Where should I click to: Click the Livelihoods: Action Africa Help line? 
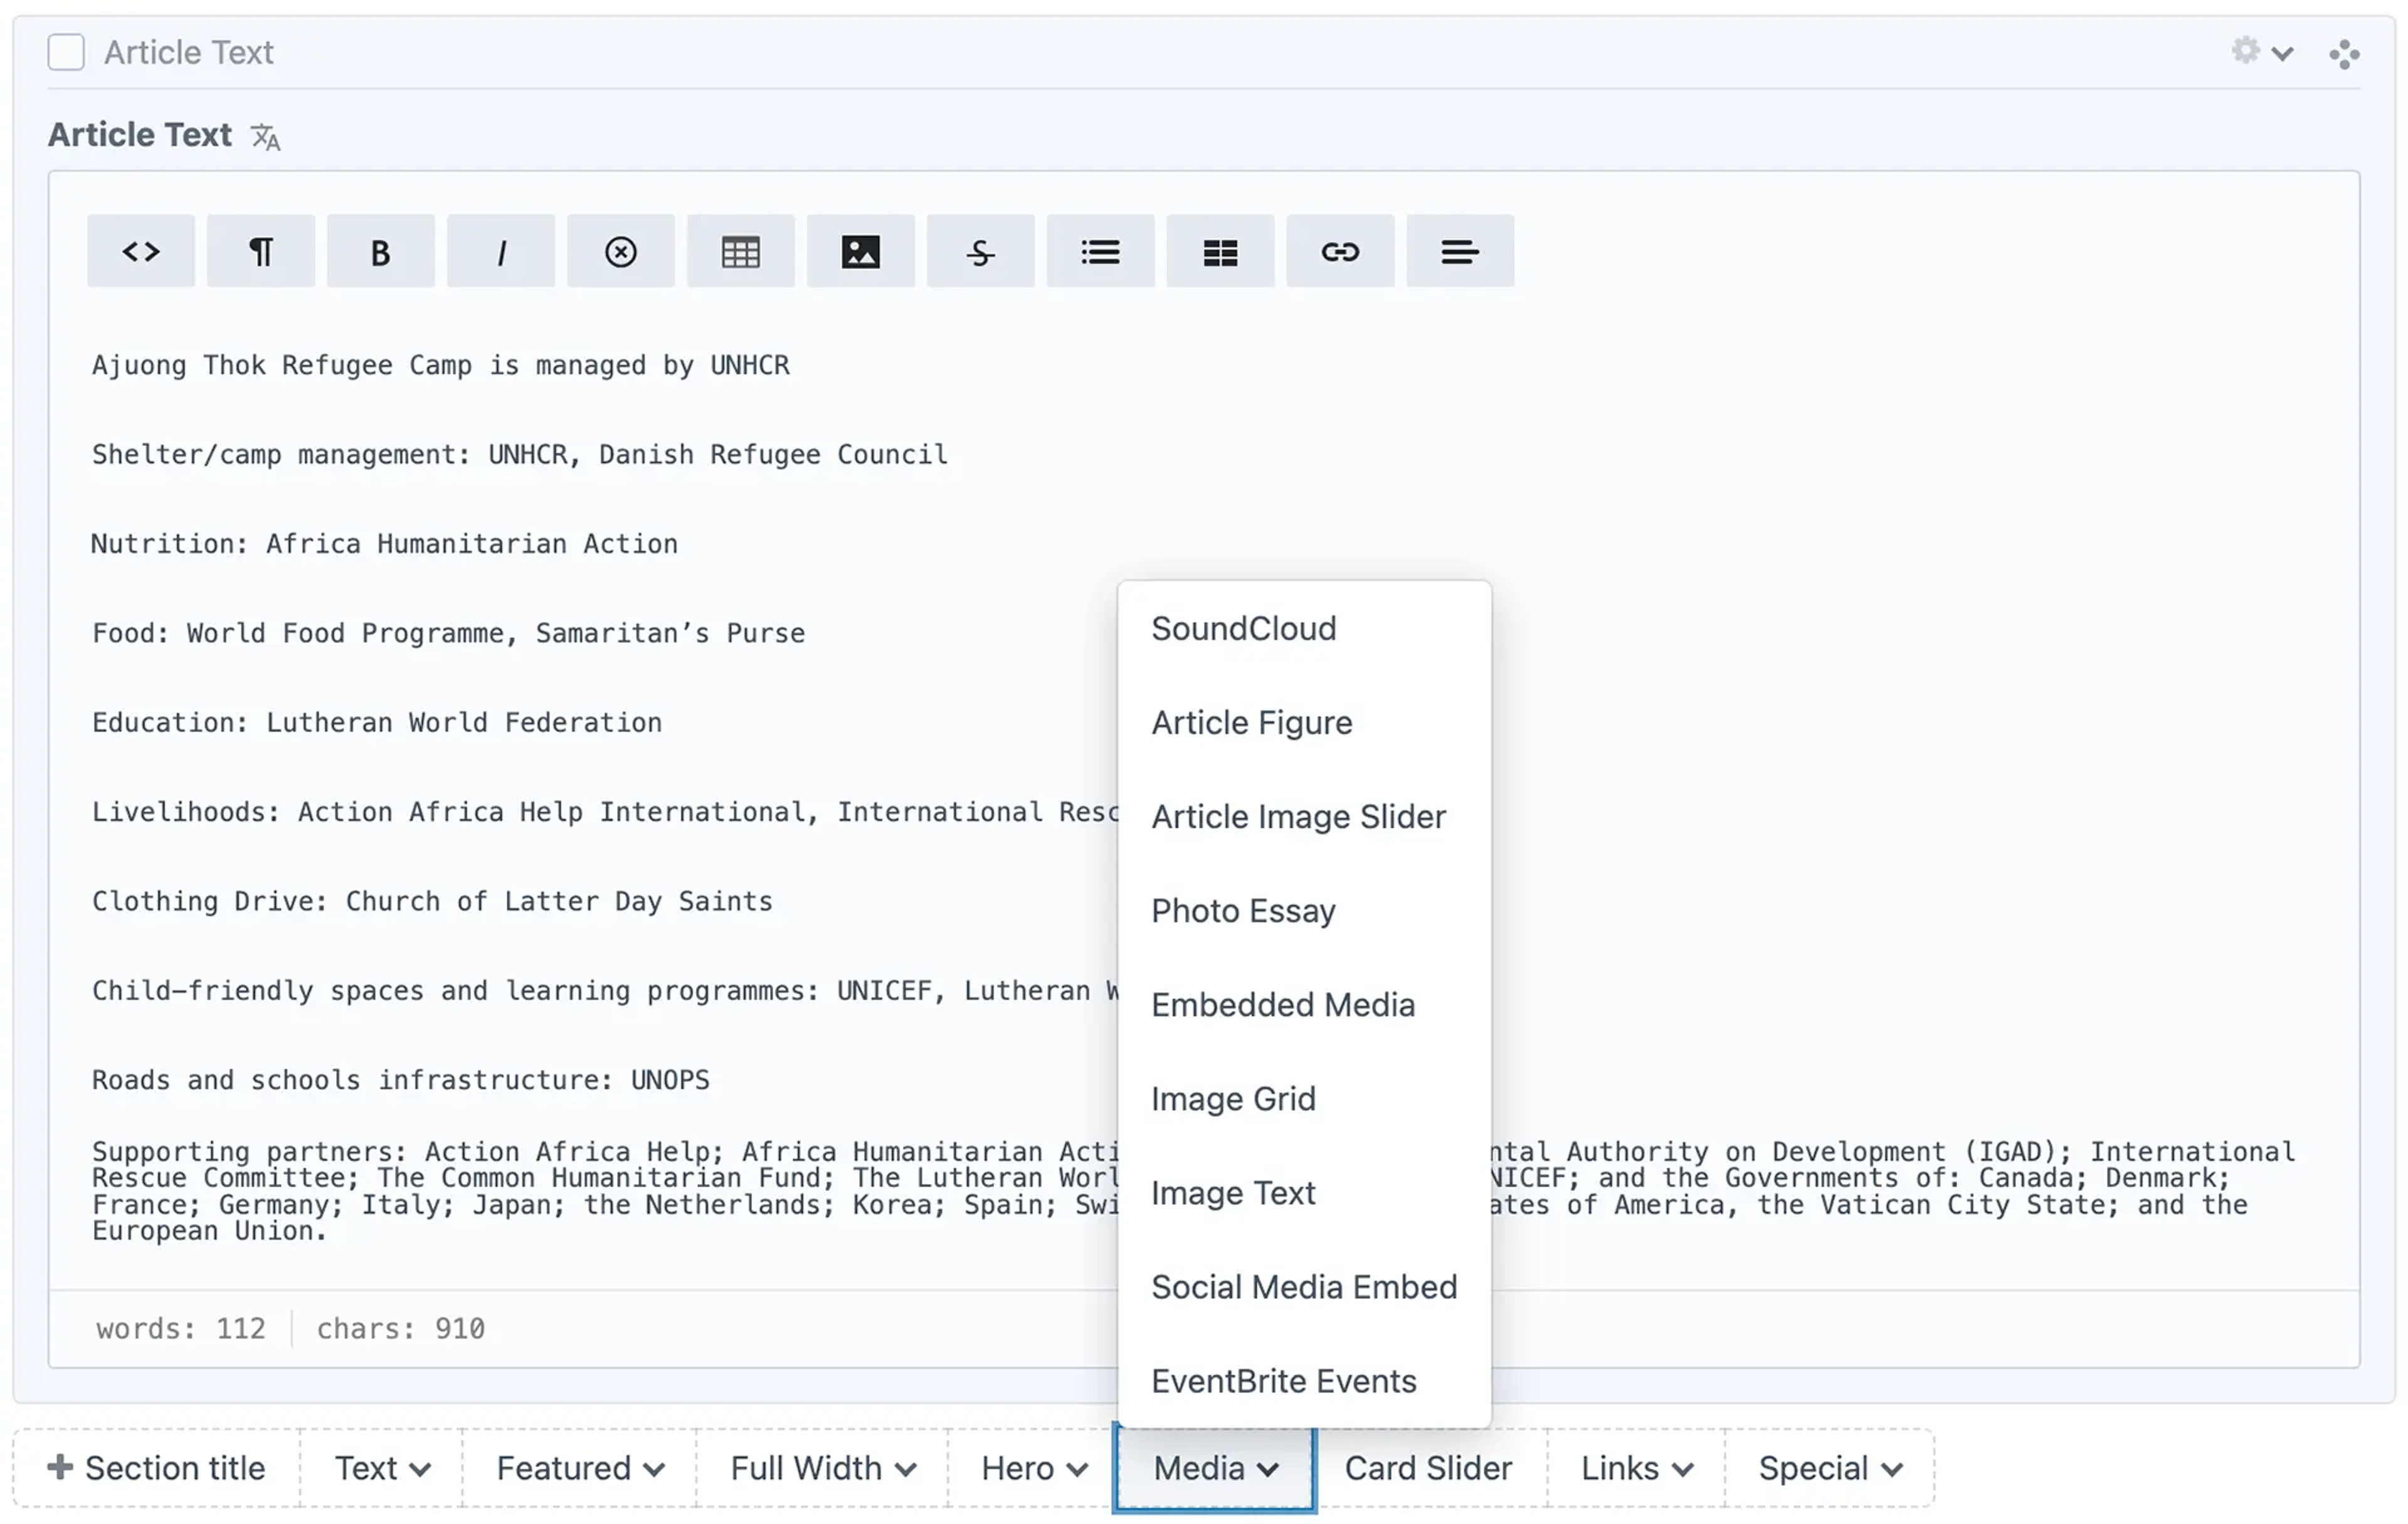[605, 812]
